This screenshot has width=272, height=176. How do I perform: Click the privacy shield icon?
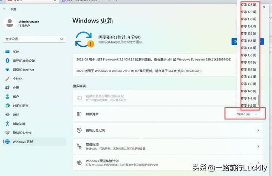pyautogui.click(x=8, y=133)
